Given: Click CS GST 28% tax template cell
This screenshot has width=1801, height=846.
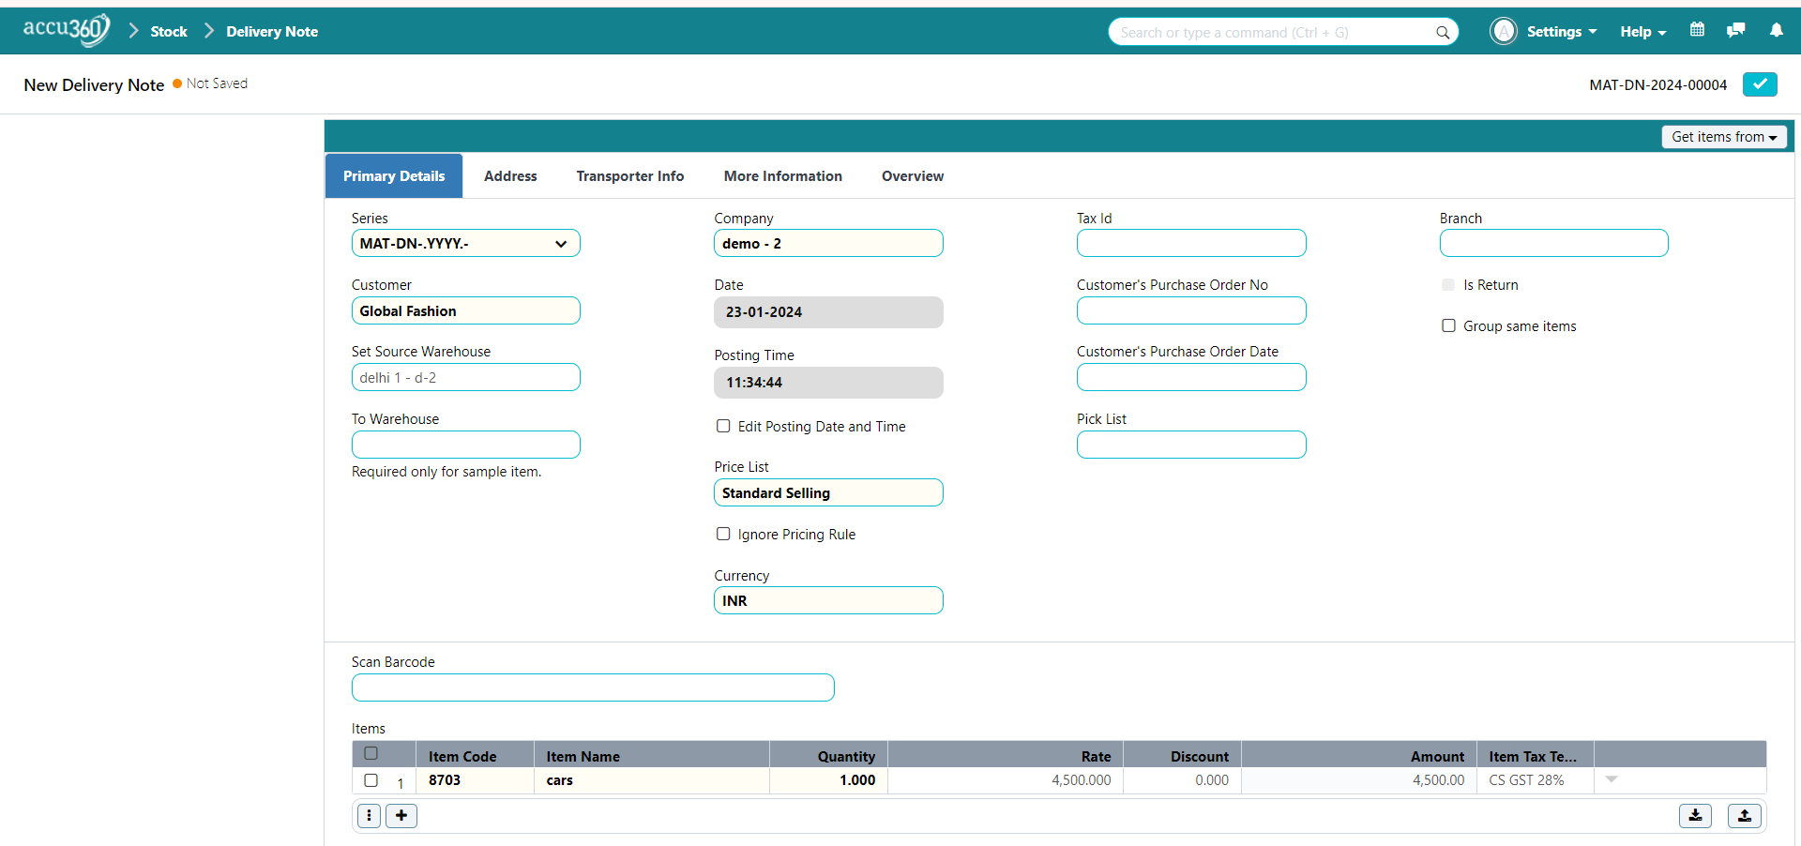Looking at the screenshot, I should click(1536, 780).
